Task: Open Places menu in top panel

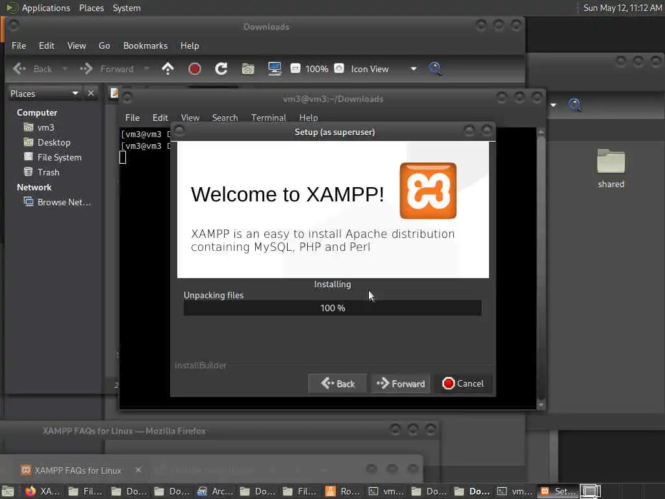Action: (92, 8)
